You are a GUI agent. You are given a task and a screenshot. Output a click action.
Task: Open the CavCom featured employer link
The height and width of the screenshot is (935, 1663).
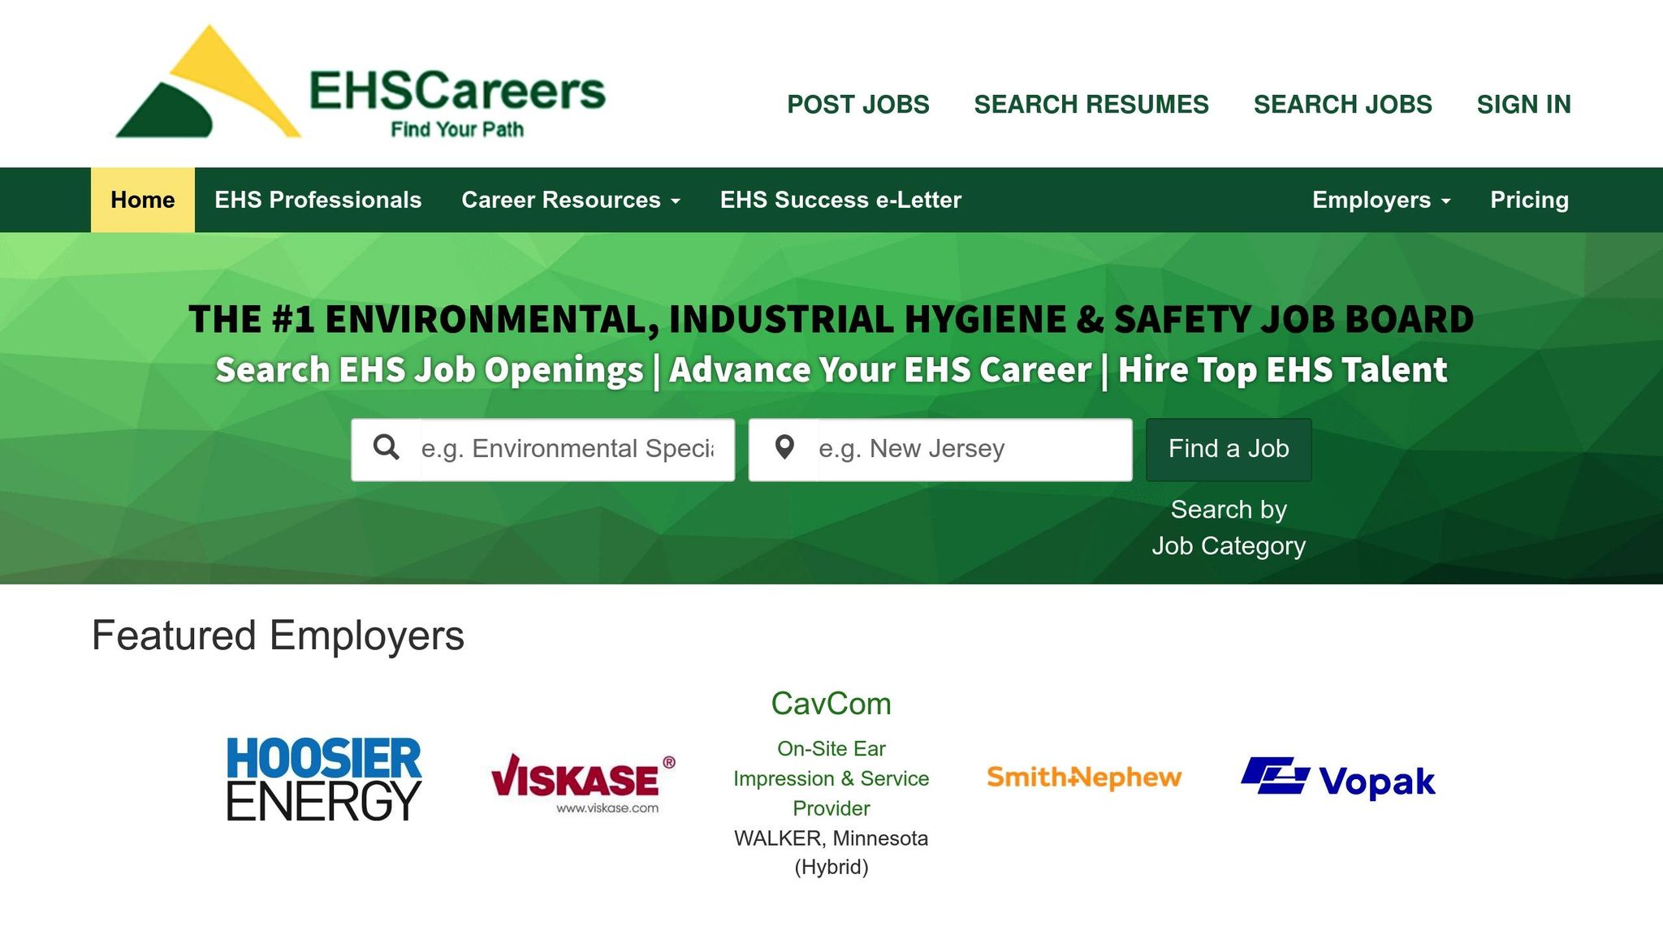point(831,703)
